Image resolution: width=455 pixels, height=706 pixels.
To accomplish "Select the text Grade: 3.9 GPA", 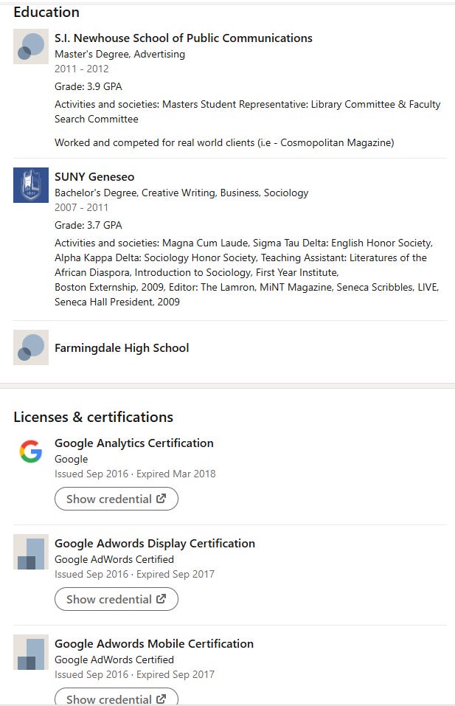I will [88, 86].
